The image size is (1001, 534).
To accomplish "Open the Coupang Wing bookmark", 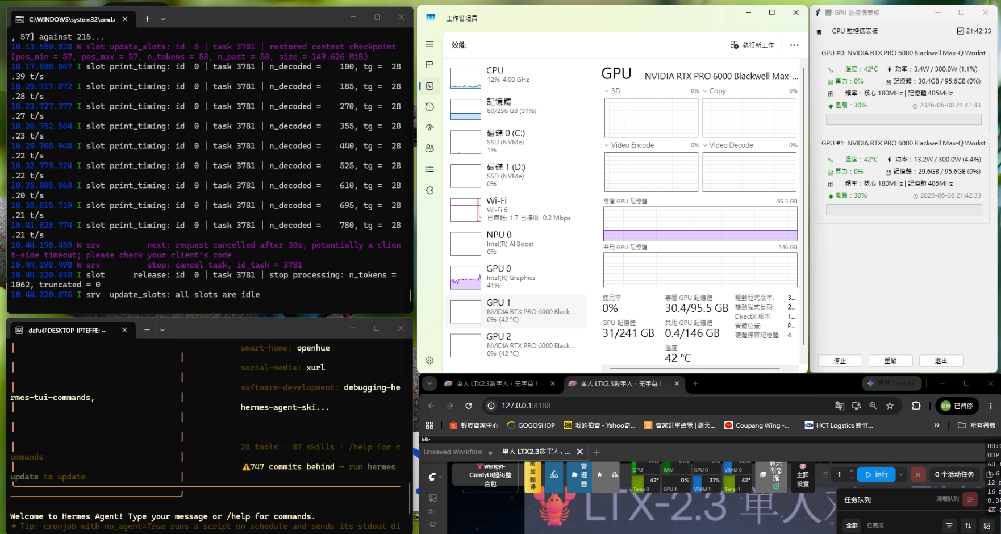I will pyautogui.click(x=757, y=425).
